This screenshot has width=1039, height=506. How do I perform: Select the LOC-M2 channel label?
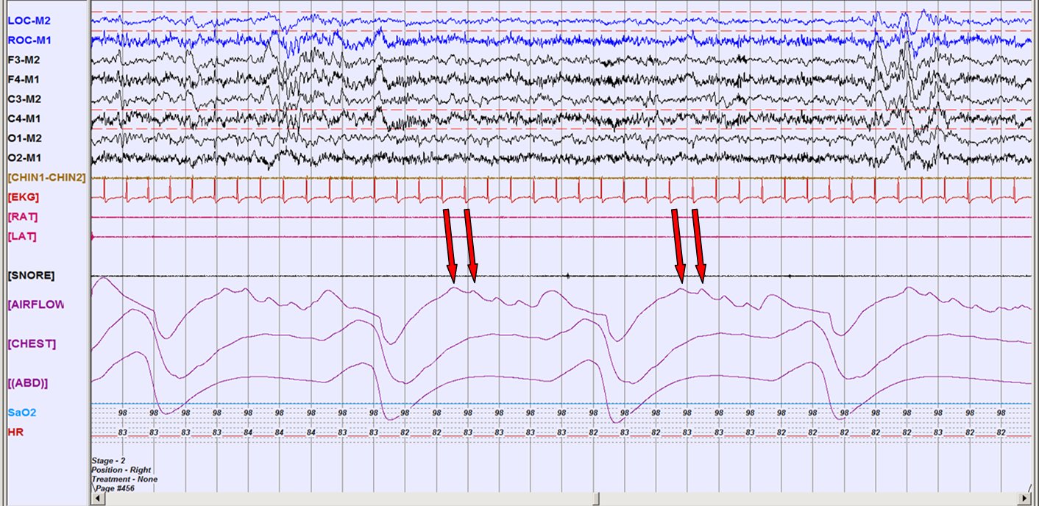tap(28, 21)
